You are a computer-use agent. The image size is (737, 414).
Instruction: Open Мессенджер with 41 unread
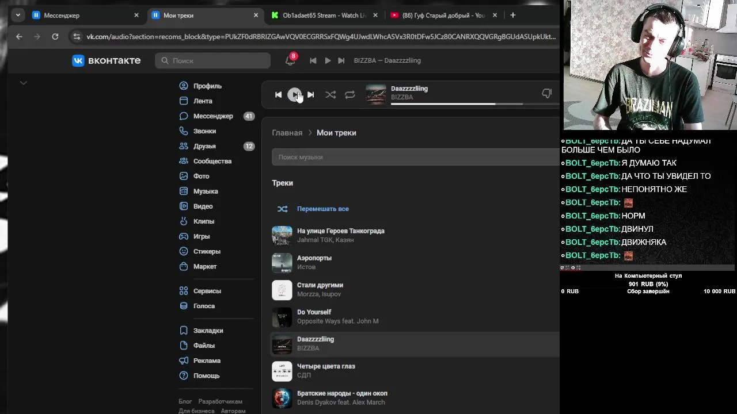(x=216, y=116)
